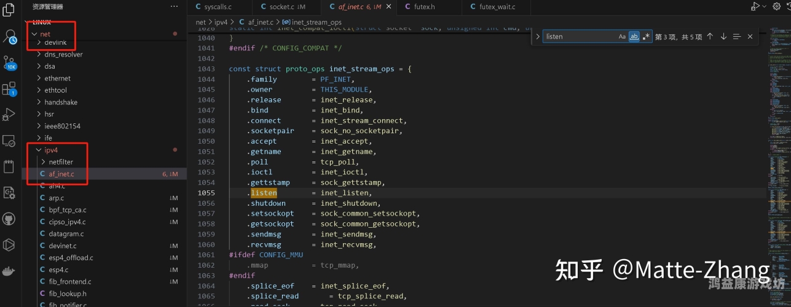
Task: Click 'inet_stream_connect' on line 1048
Action: (x=362, y=120)
